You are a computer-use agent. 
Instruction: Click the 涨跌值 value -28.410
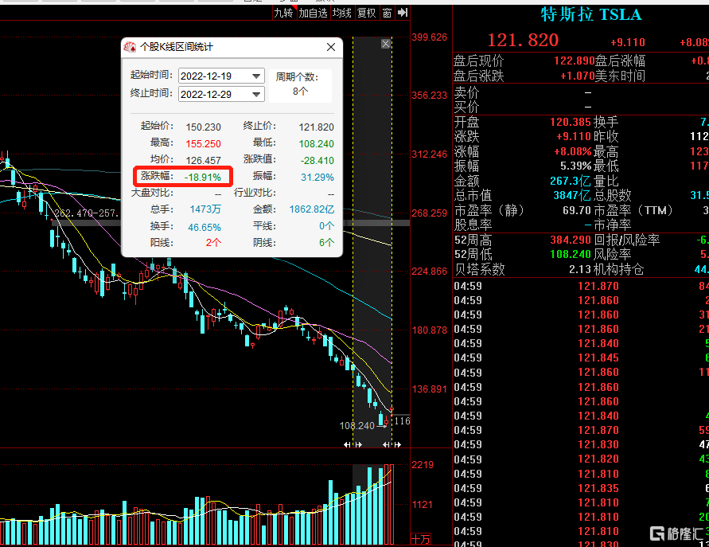(x=317, y=161)
